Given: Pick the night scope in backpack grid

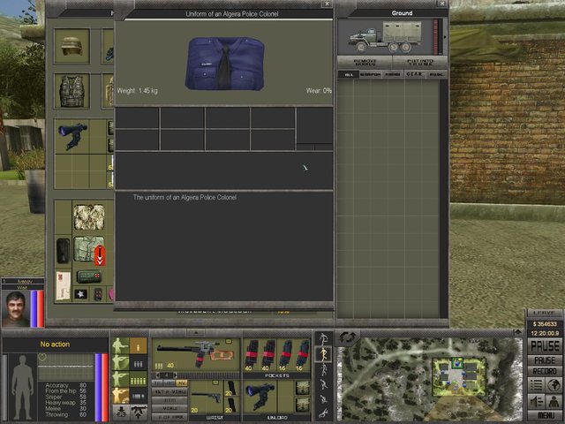Looking at the screenshot, I should pos(72,136).
